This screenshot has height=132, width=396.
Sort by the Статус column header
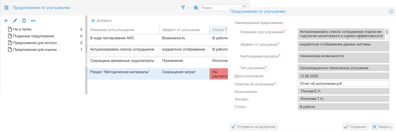tap(218, 30)
